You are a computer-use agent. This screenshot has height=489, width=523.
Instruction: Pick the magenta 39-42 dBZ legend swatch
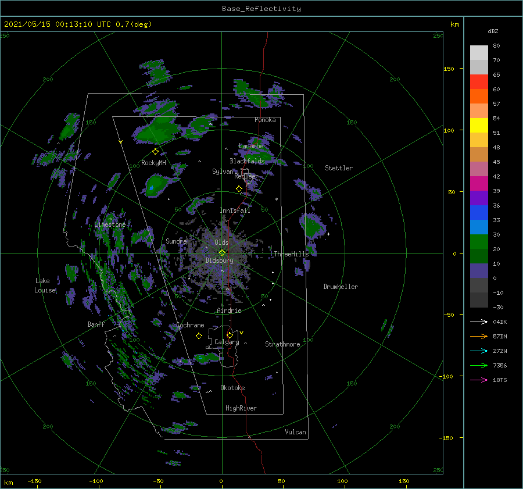479,183
